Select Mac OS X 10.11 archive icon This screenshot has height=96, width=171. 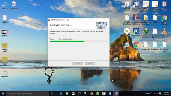click(164, 6)
